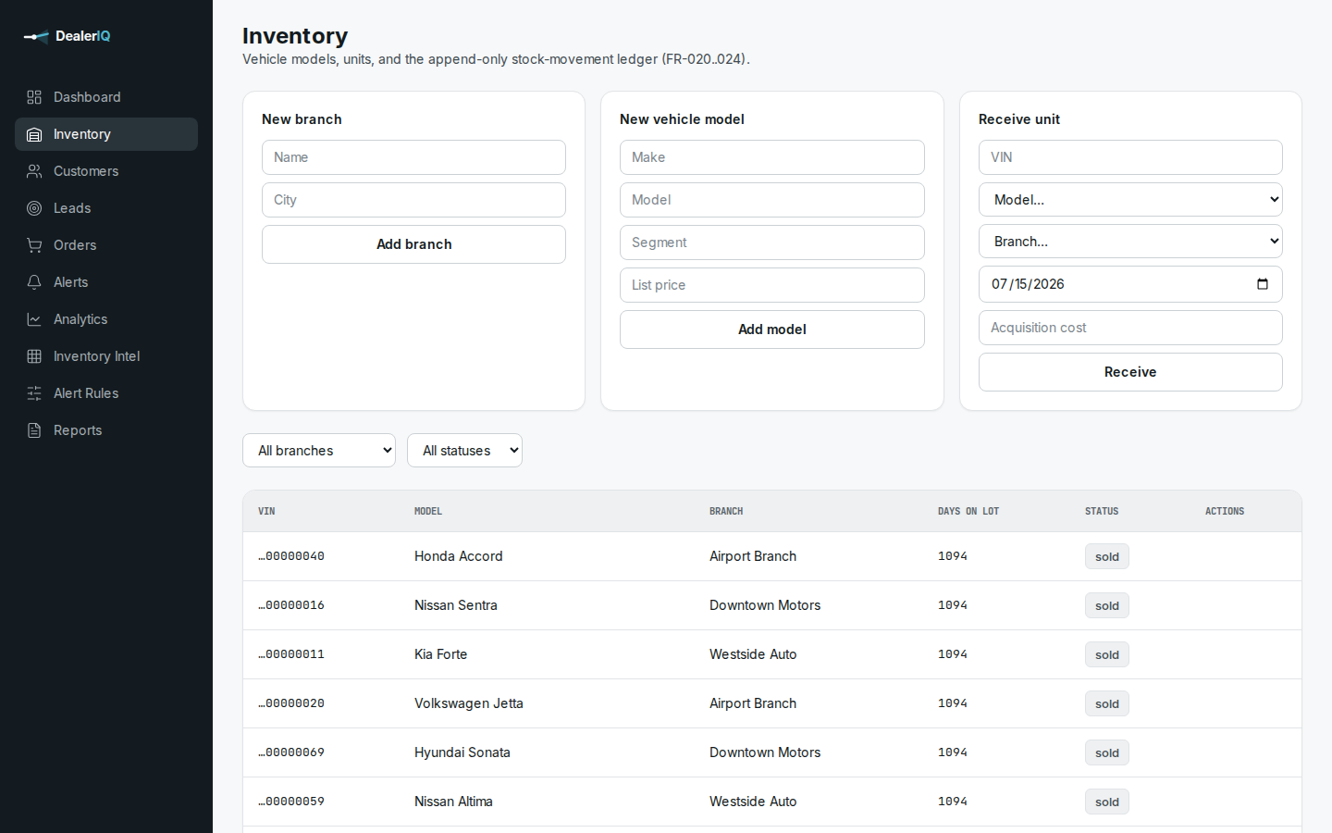The width and height of the screenshot is (1332, 833).
Task: Click the Analytics chart icon
Action: click(34, 319)
